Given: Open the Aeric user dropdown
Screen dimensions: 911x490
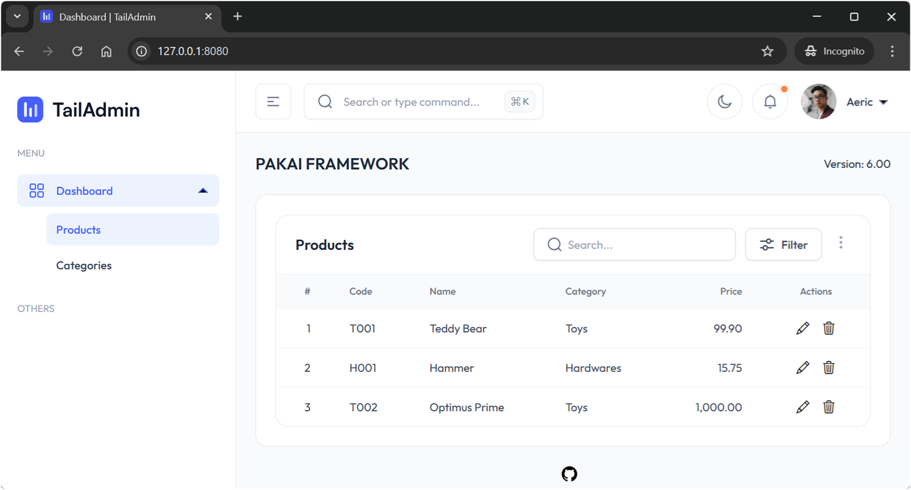Looking at the screenshot, I should (867, 102).
